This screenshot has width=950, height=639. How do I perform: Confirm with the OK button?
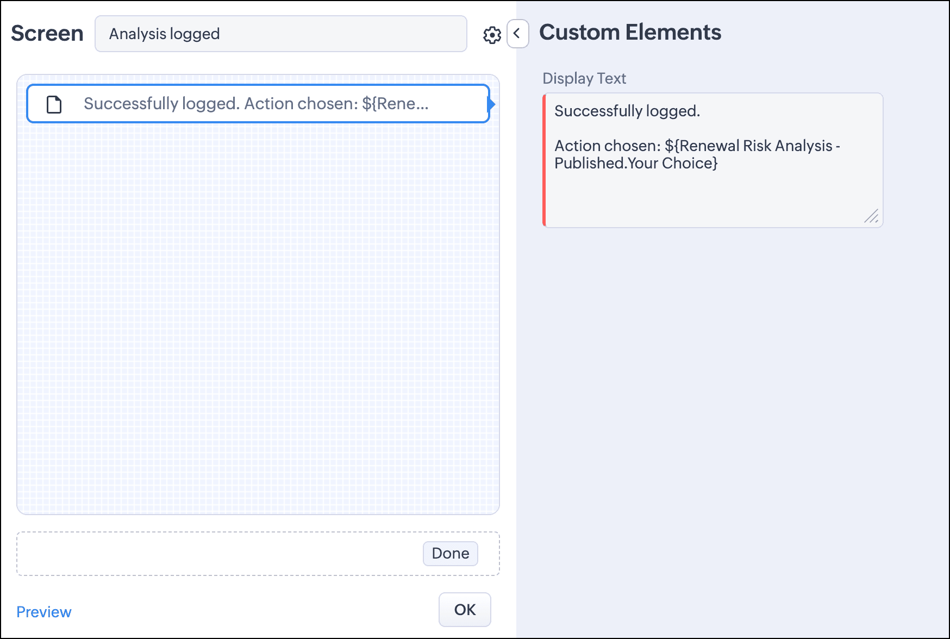465,610
